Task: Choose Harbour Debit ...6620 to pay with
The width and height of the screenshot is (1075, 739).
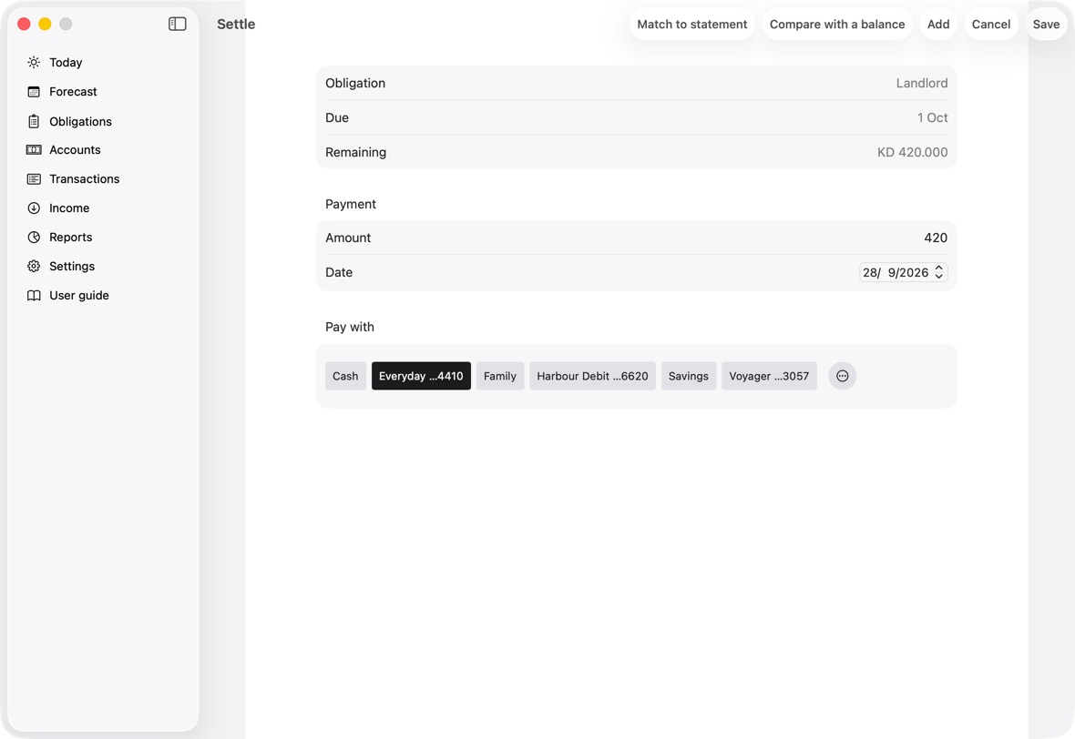Action: coord(592,376)
